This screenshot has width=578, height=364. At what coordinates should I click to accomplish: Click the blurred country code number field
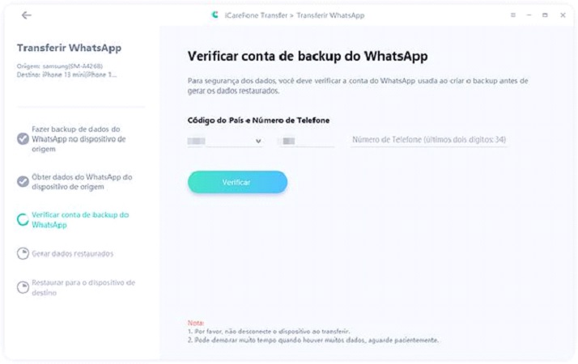coord(307,141)
